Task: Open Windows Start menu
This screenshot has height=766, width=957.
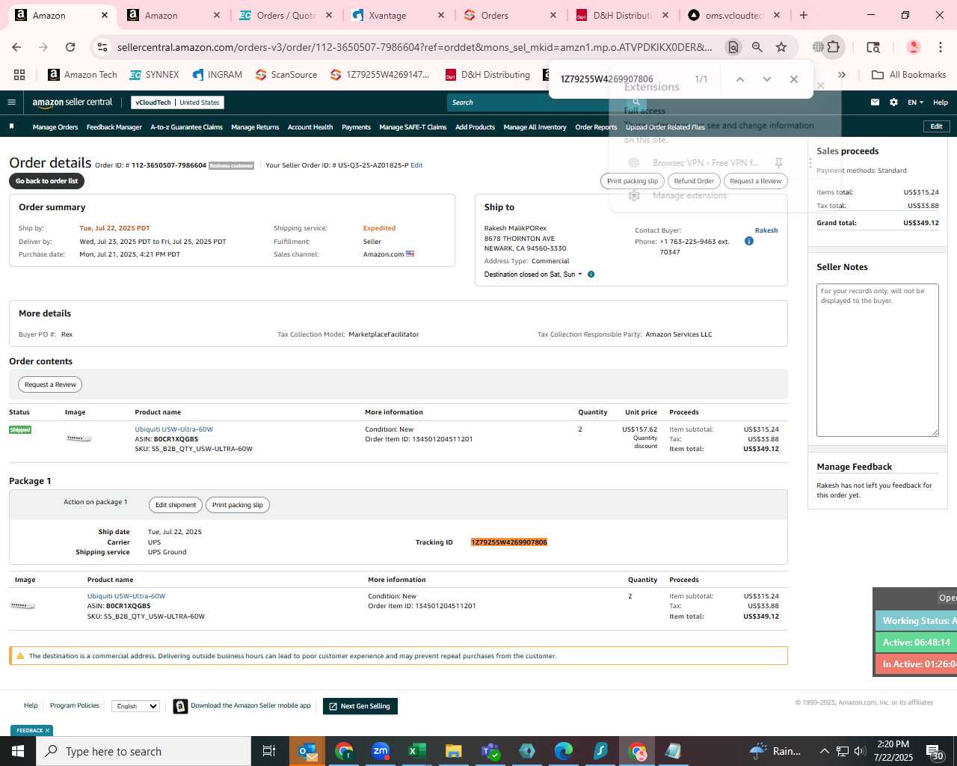Action: point(18,751)
